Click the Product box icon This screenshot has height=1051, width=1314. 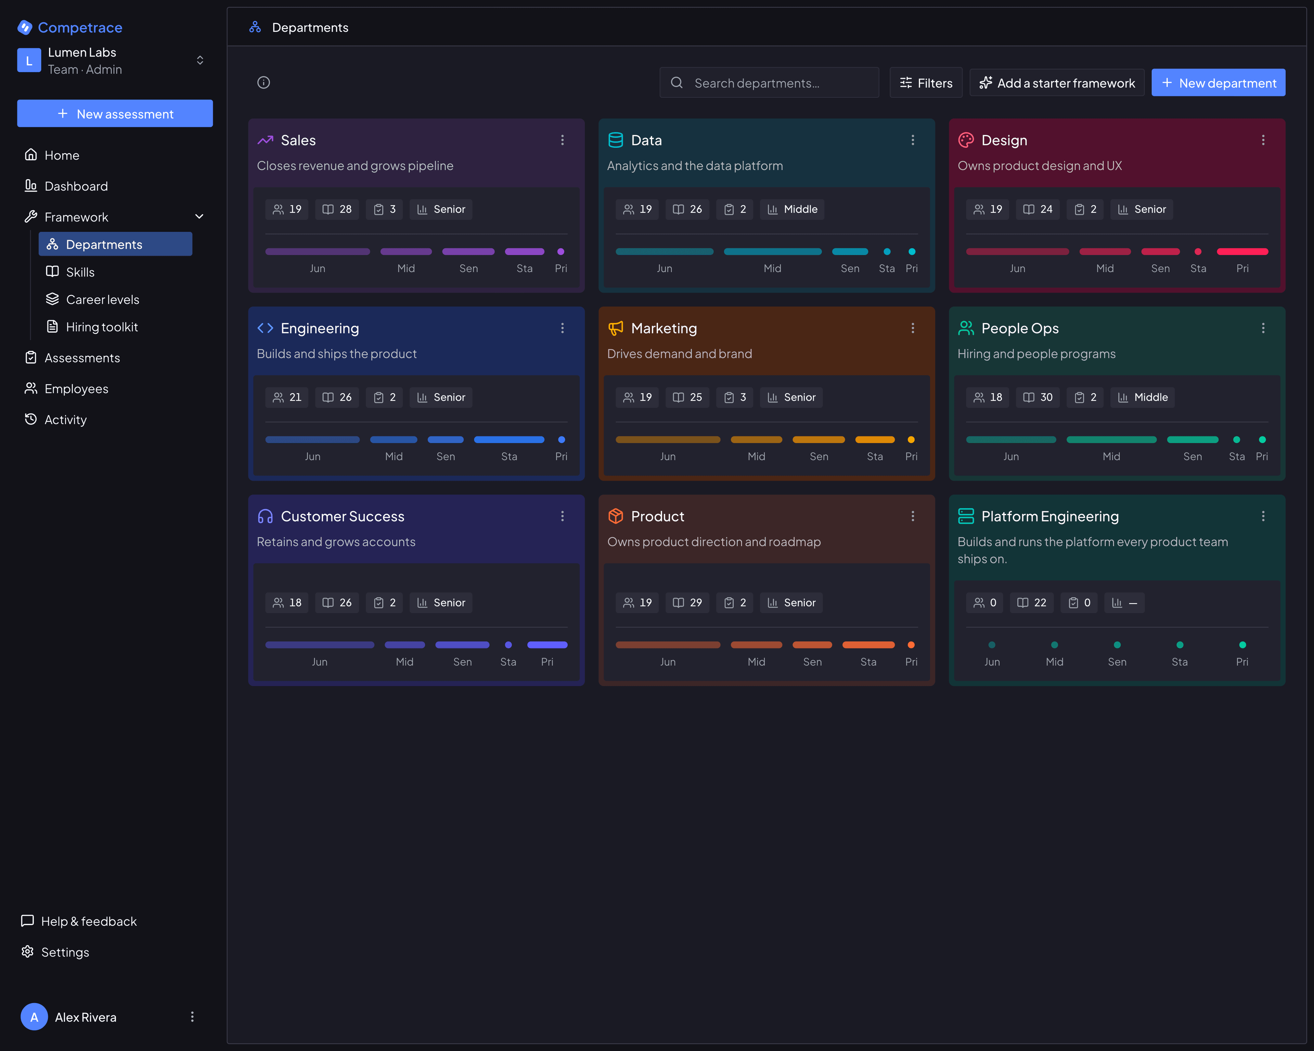click(x=616, y=516)
